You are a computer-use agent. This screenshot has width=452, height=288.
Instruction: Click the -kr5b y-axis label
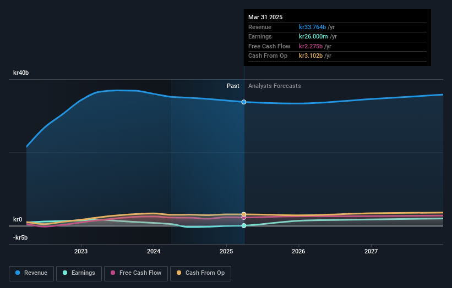click(x=20, y=237)
